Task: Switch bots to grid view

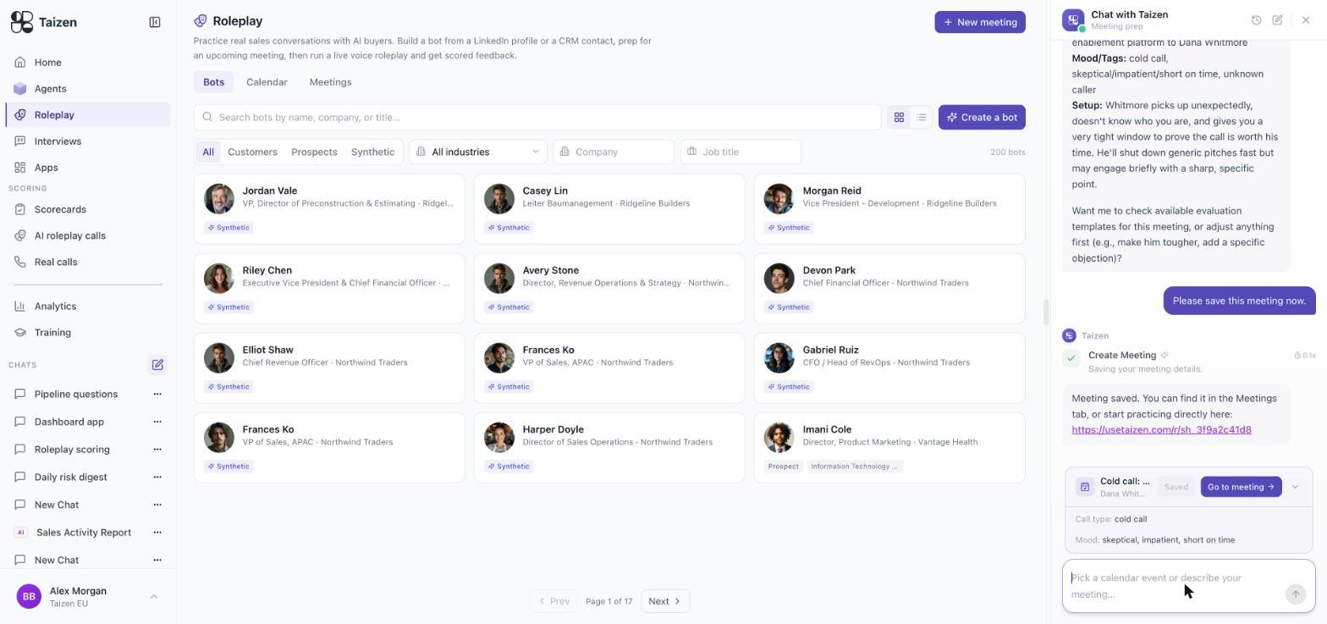Action: click(899, 118)
